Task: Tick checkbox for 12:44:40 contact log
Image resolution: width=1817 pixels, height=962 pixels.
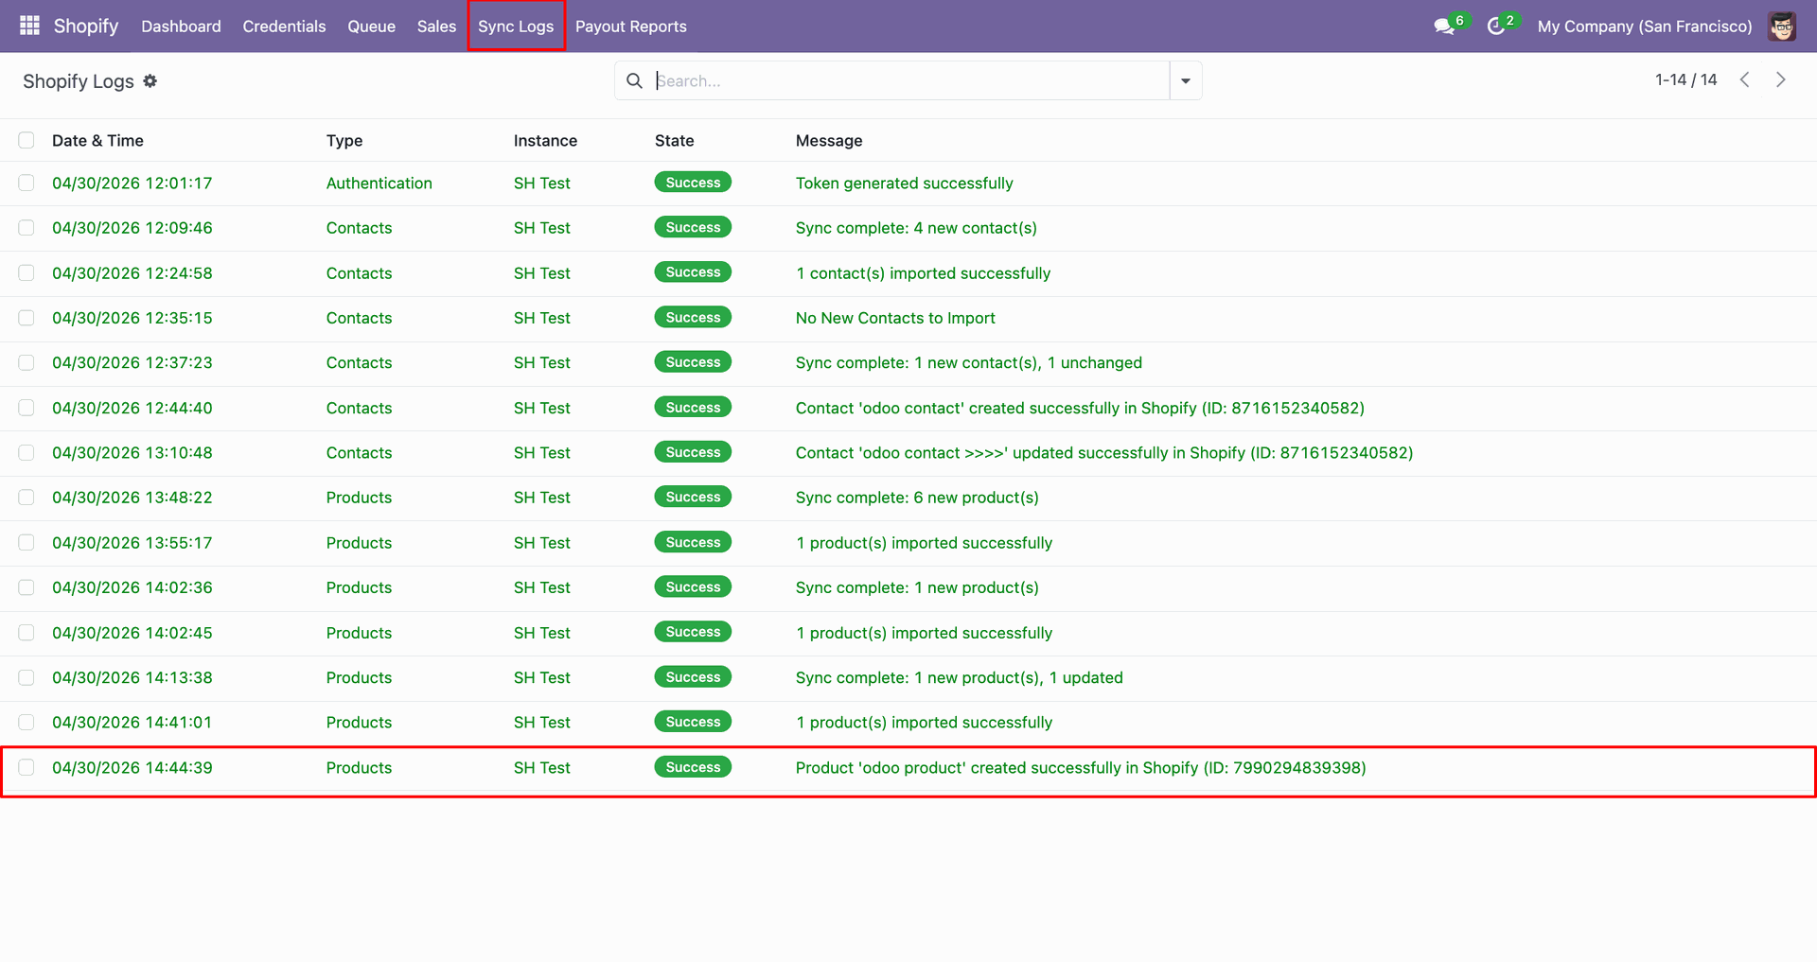Action: pyautogui.click(x=26, y=408)
